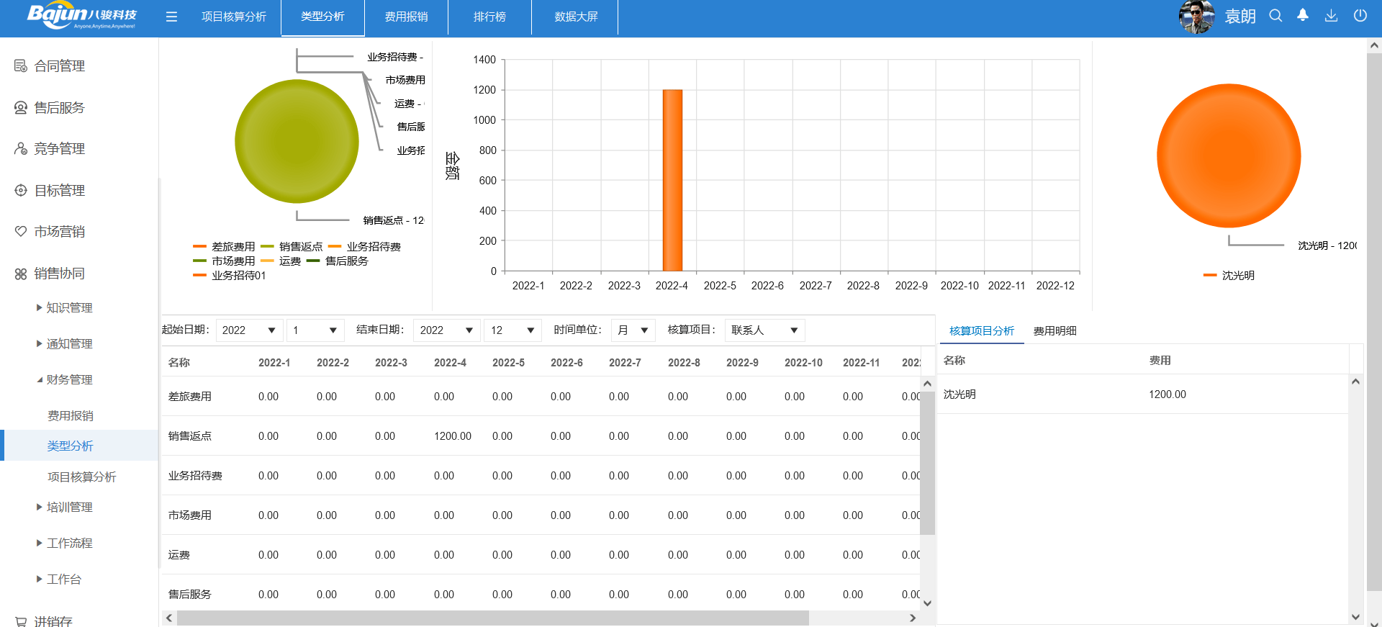Open the start year 2022 dropdown
This screenshot has width=1382, height=627.
tap(248, 330)
